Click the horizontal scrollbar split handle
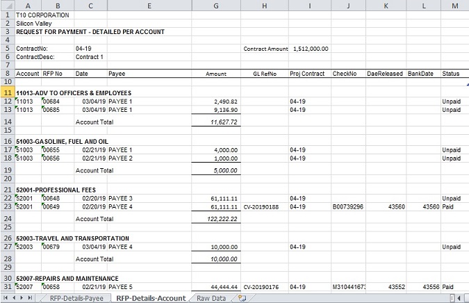 451,298
